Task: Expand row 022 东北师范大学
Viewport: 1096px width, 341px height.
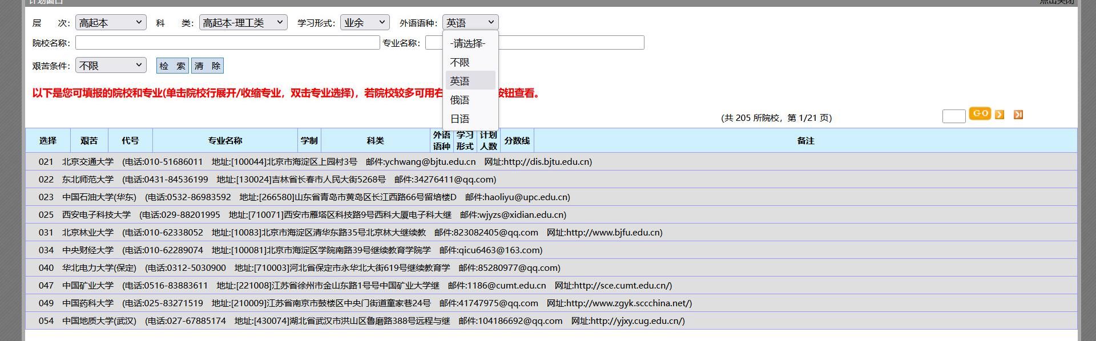Action: point(551,179)
